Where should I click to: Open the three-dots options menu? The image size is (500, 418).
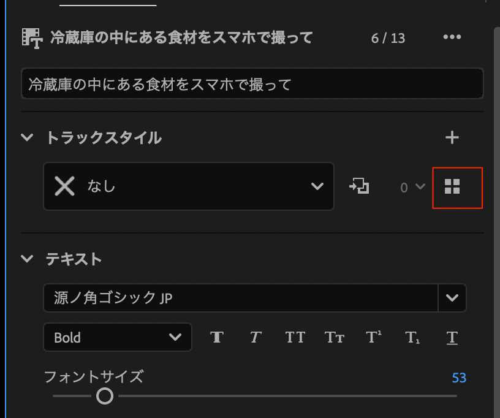(x=452, y=37)
